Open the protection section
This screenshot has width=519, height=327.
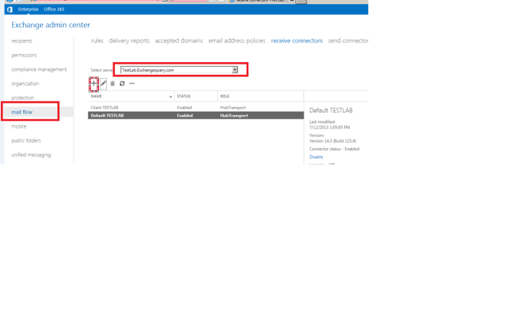tap(22, 98)
